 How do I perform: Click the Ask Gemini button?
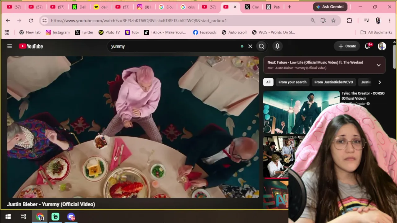coord(330,7)
